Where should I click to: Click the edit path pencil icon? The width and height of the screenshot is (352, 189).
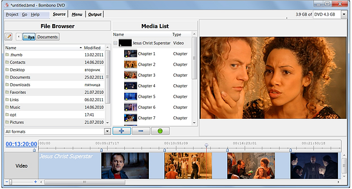click(x=9, y=37)
